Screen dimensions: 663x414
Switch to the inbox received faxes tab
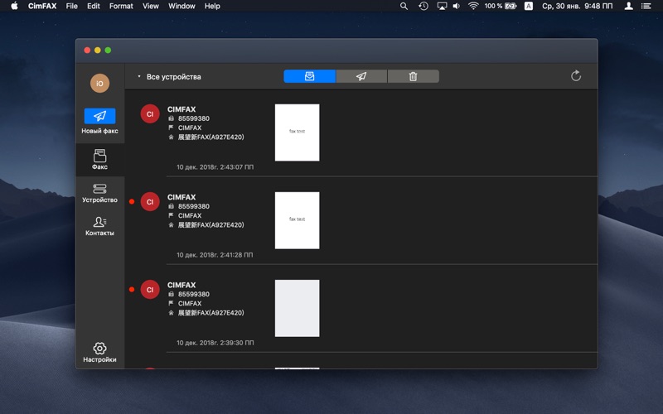[309, 76]
